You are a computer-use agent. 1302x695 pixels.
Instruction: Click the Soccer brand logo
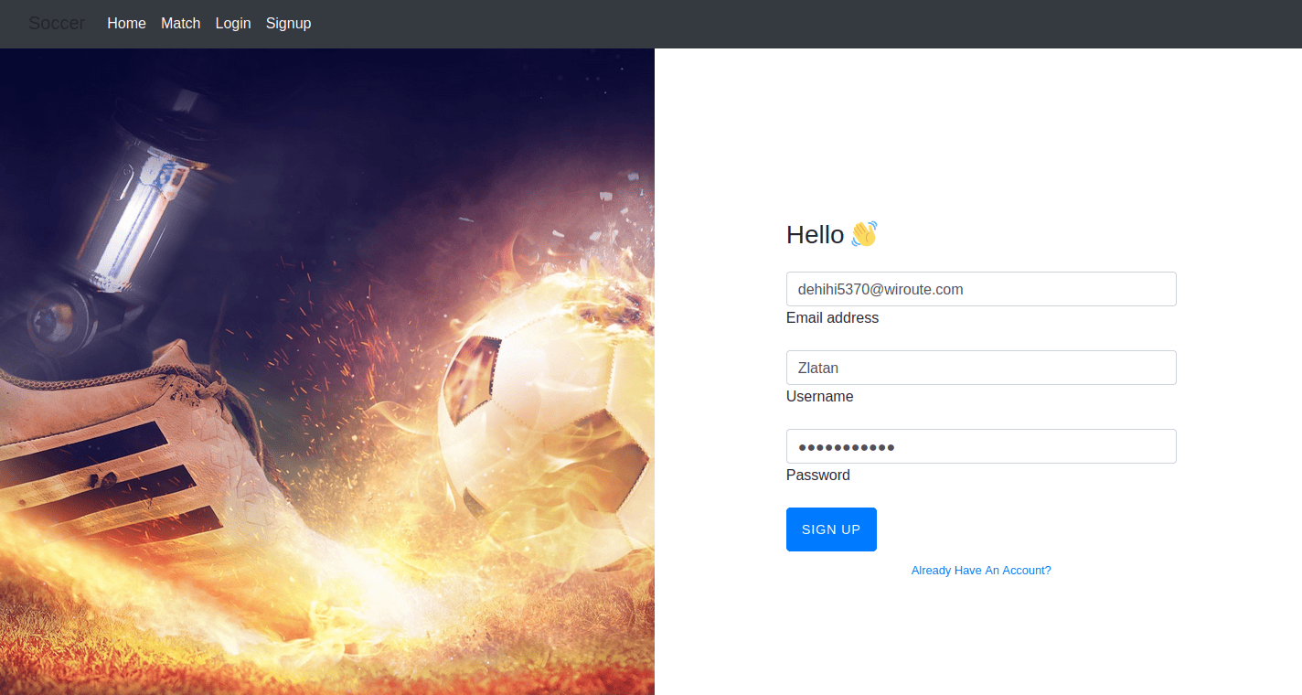[x=57, y=24]
